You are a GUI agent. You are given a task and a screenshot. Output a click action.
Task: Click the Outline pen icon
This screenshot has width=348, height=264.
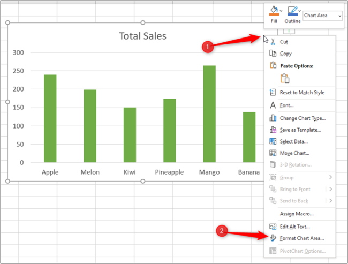coord(292,11)
